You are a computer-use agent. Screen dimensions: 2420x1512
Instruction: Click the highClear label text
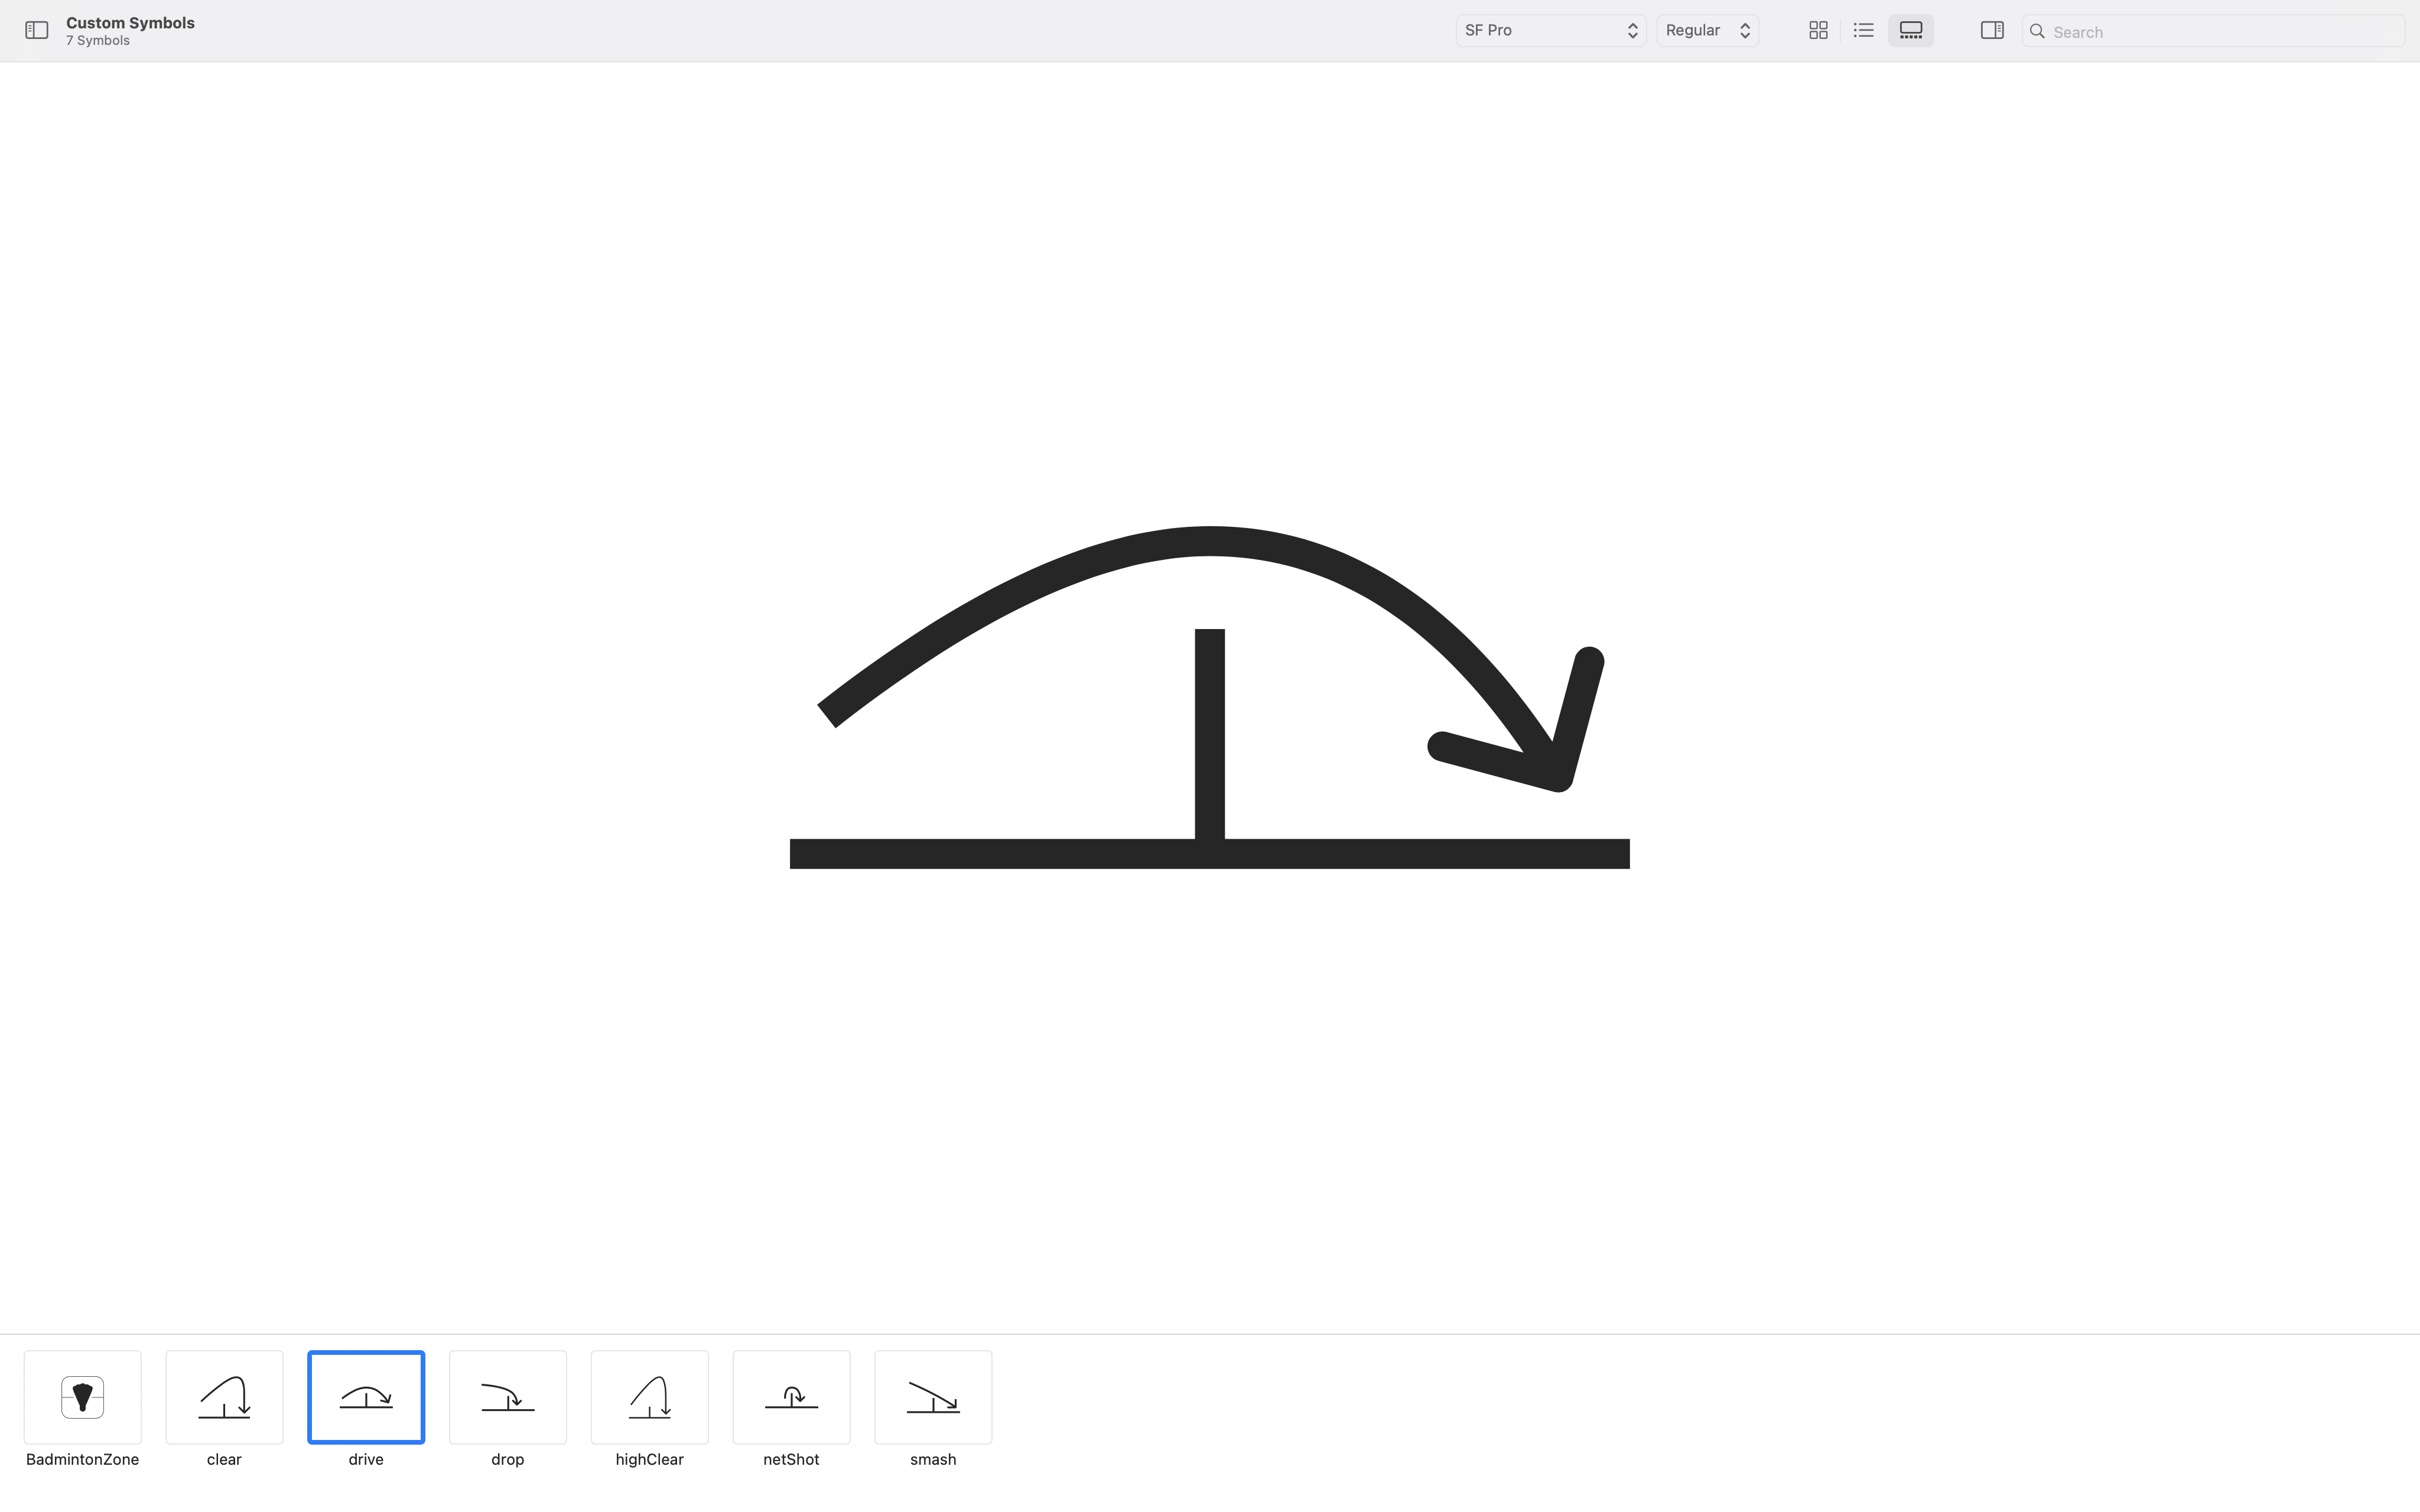coord(650,1459)
